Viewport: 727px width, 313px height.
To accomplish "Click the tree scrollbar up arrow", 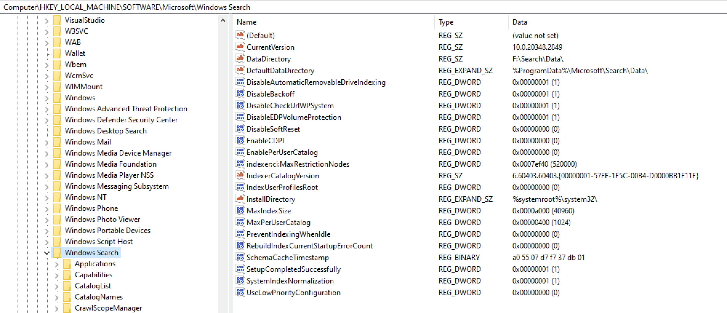I will tap(223, 20).
